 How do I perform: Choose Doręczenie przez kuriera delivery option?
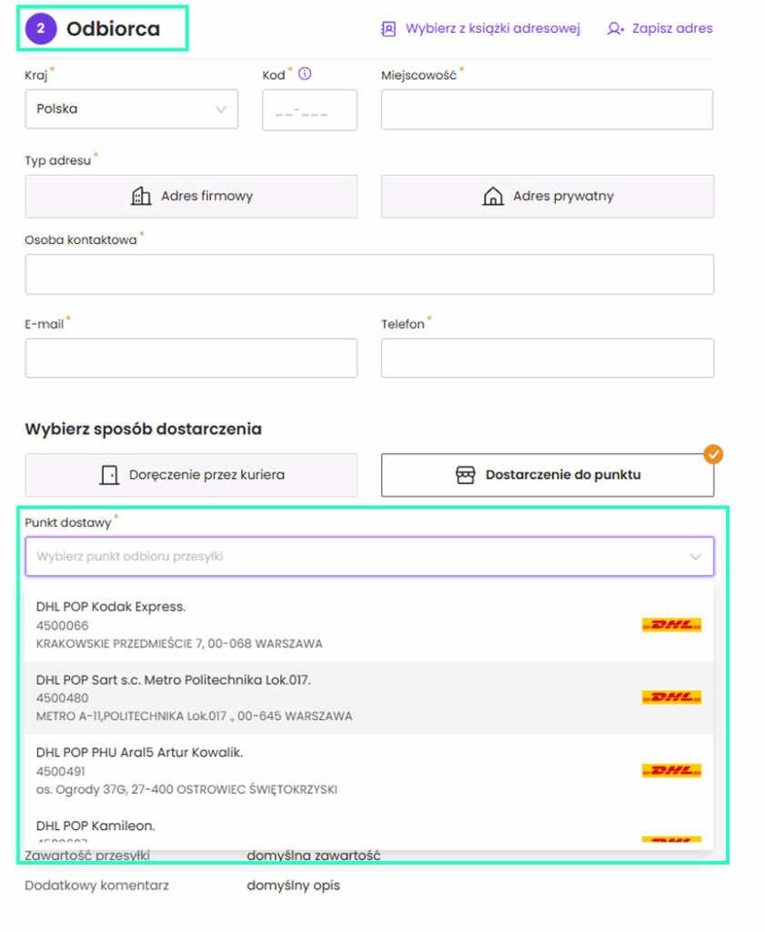point(191,475)
